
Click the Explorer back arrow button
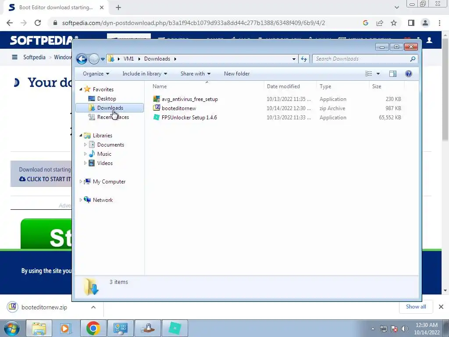pos(82,59)
